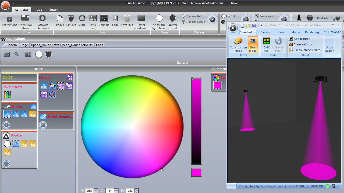Select the Macro 03 preset

tap(44, 95)
